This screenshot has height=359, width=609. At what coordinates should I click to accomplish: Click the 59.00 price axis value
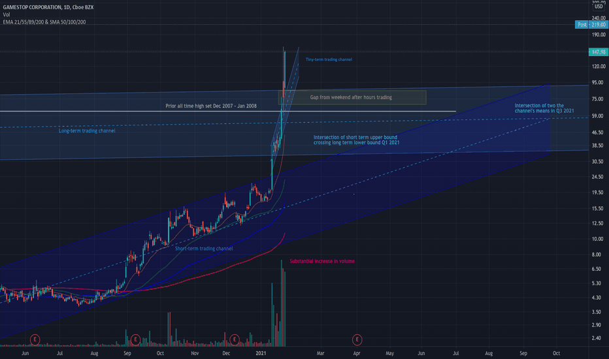pyautogui.click(x=597, y=116)
